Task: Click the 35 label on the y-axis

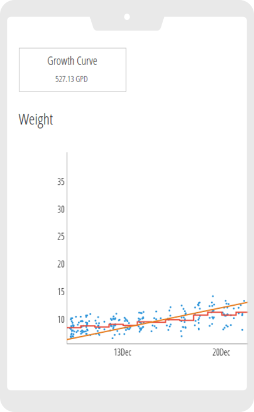Action: pyautogui.click(x=61, y=181)
